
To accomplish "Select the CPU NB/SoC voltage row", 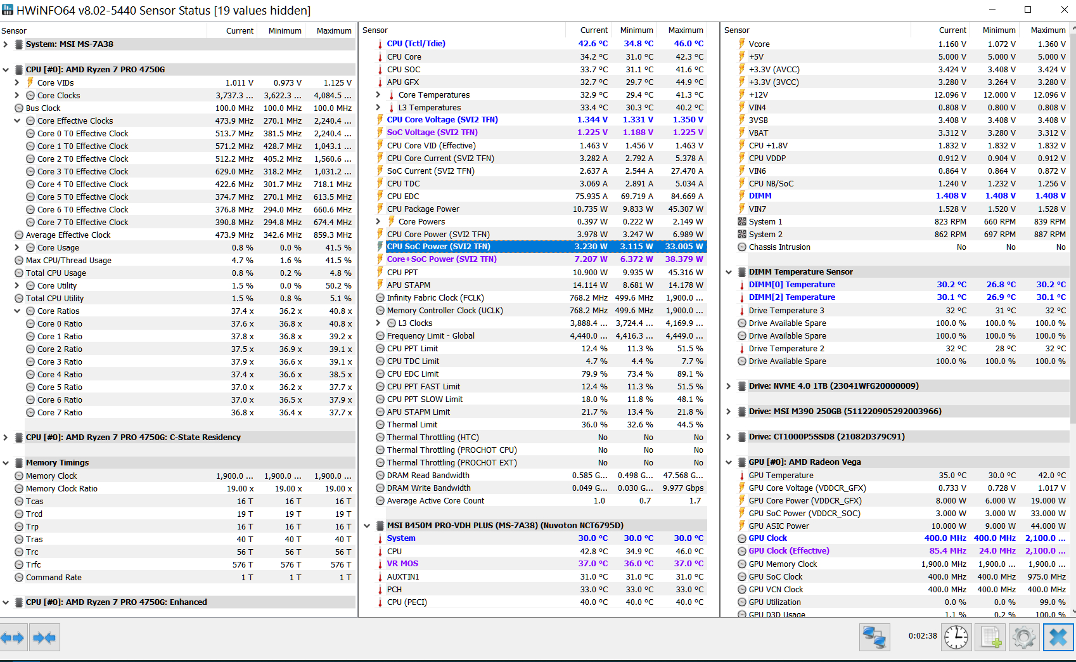I will [x=902, y=184].
